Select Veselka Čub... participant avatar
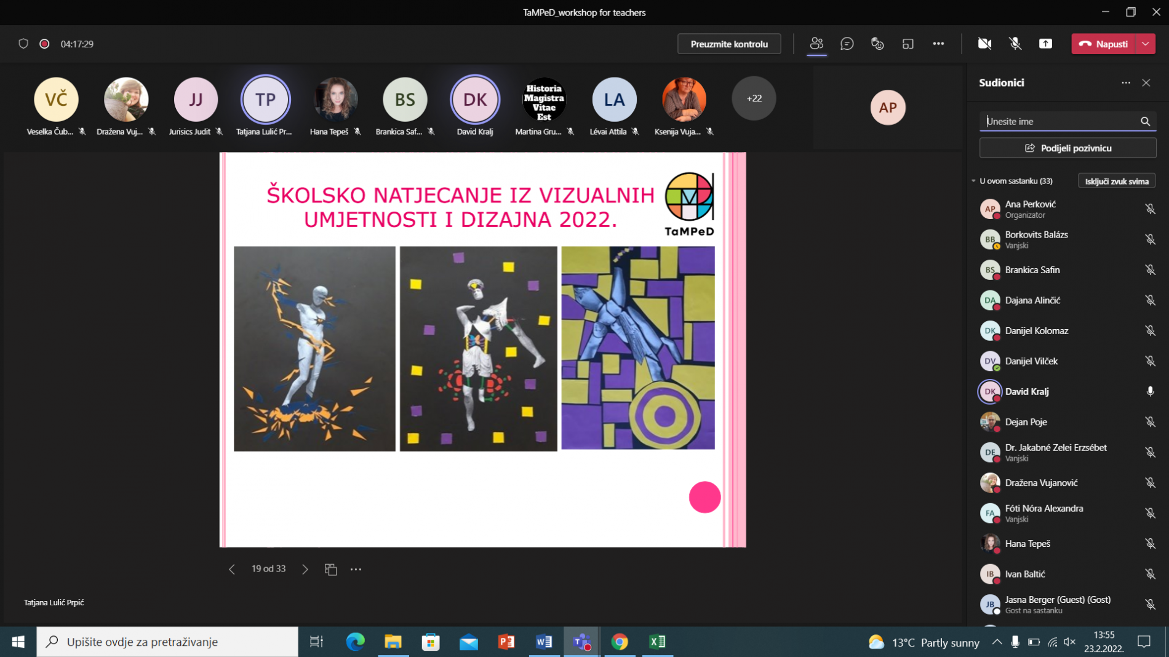Screen dimensions: 1169x657 [56, 99]
